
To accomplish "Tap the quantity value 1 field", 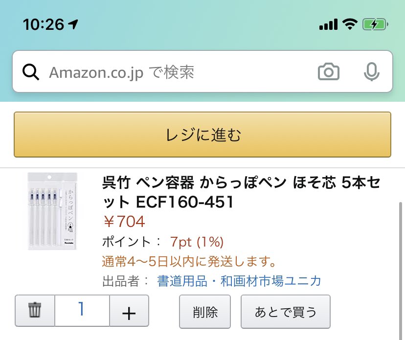I will click(x=82, y=310).
